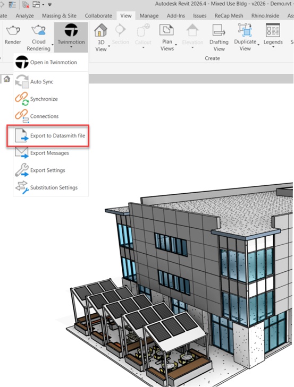Expand the Elevation dropdown arrow

pos(192,47)
